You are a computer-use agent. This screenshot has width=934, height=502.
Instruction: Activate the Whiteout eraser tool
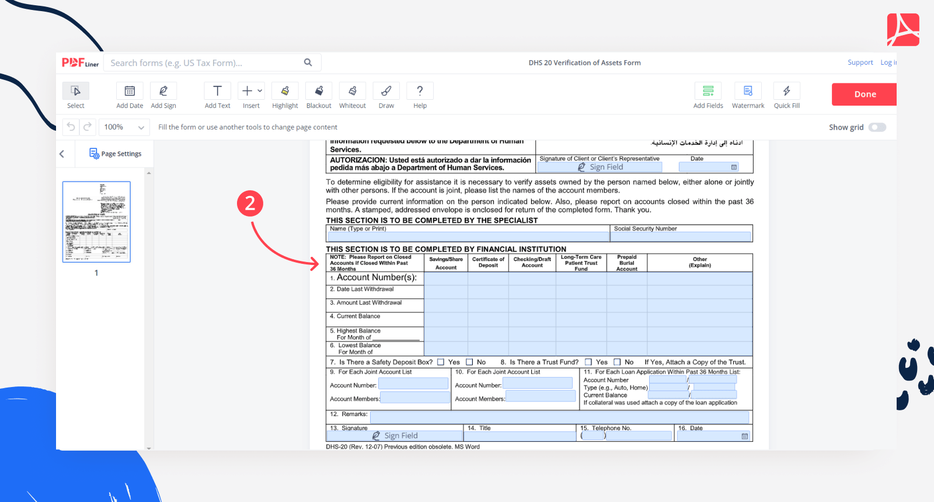click(x=353, y=92)
